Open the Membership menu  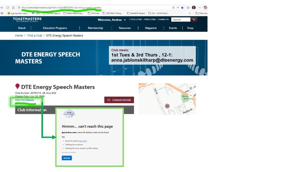[95, 28]
